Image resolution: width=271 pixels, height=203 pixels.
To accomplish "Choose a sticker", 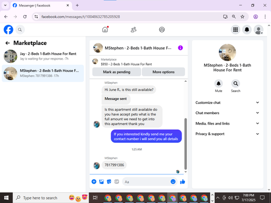I will 109,181.
